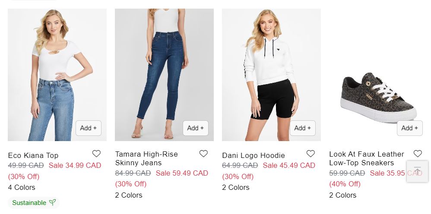
Task: Click the Sale 45.49 CAD hoodie price
Action: coord(289,165)
